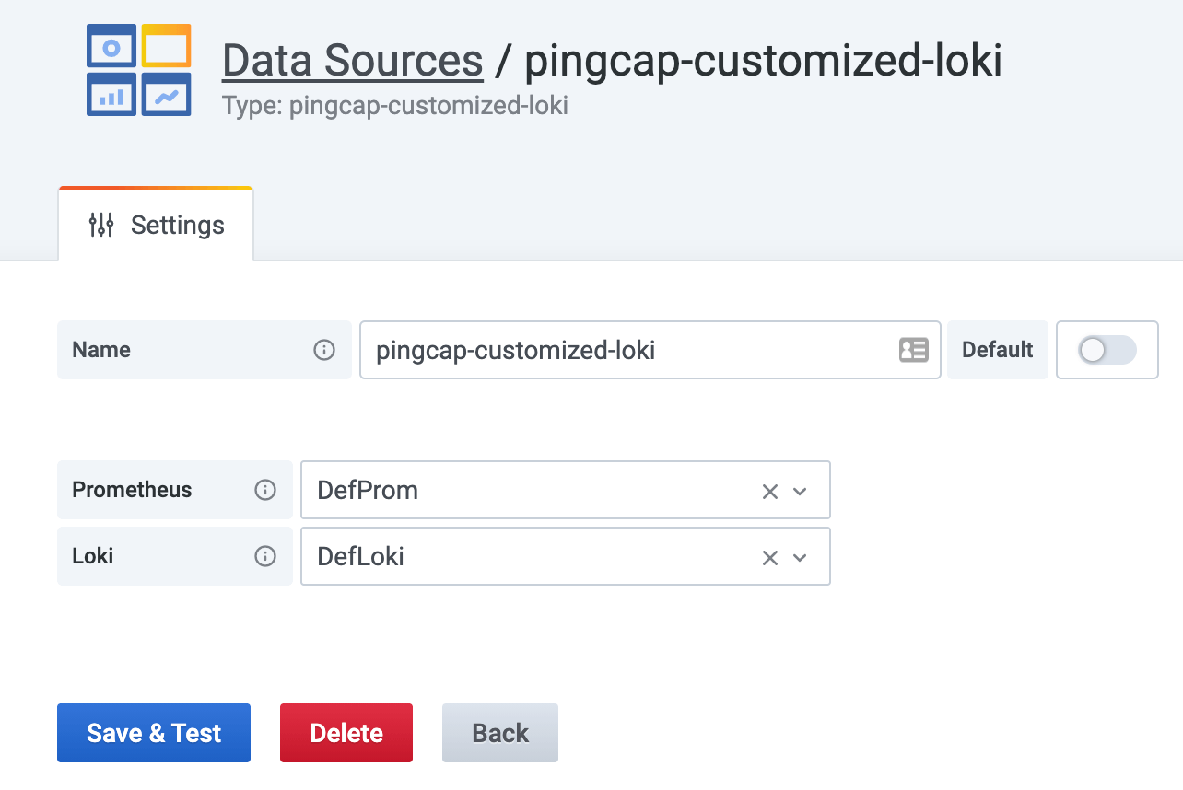
Task: Expand the Loki dropdown chevron
Action: coord(800,558)
